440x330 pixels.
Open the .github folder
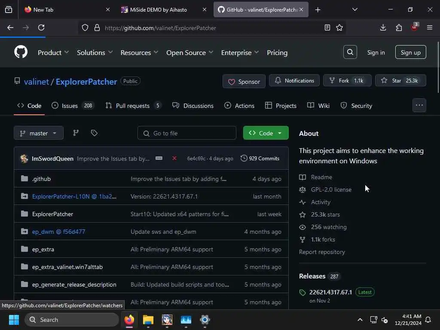tap(41, 179)
